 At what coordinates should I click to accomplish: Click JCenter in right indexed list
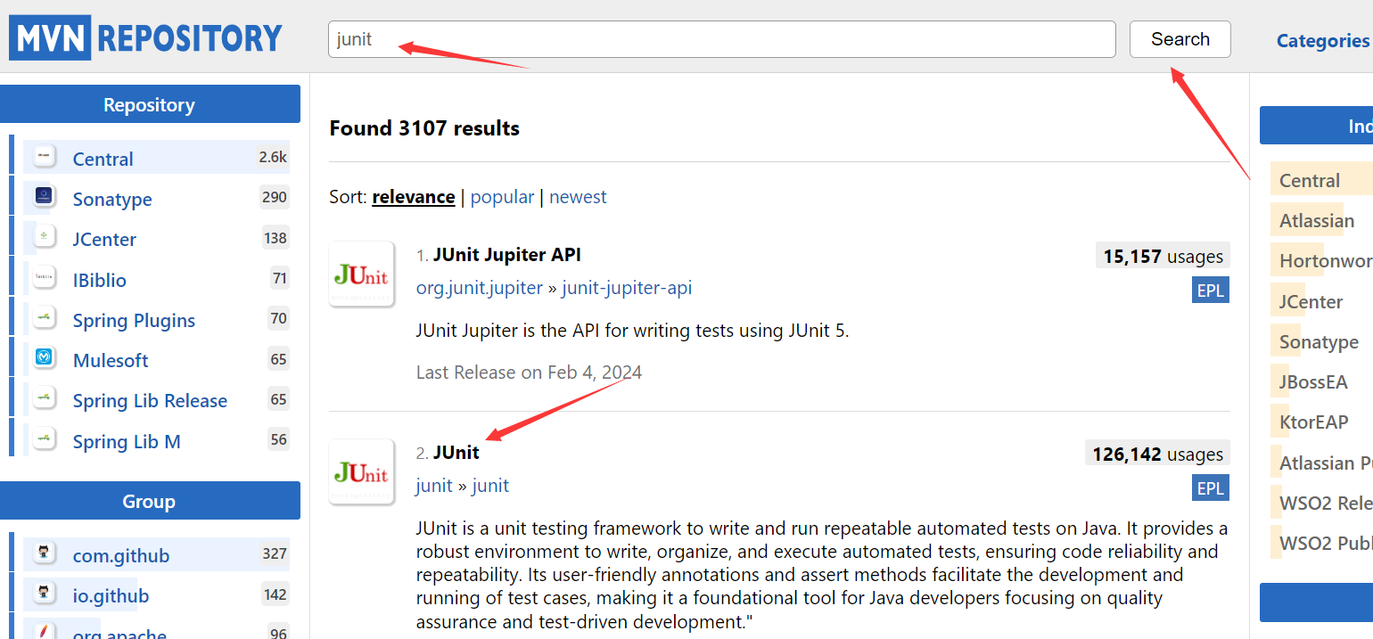pyautogui.click(x=1311, y=301)
